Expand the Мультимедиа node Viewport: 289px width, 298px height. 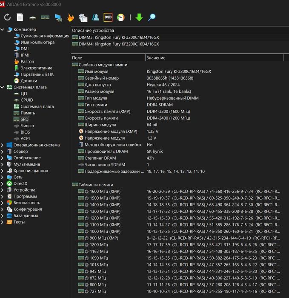[2, 164]
